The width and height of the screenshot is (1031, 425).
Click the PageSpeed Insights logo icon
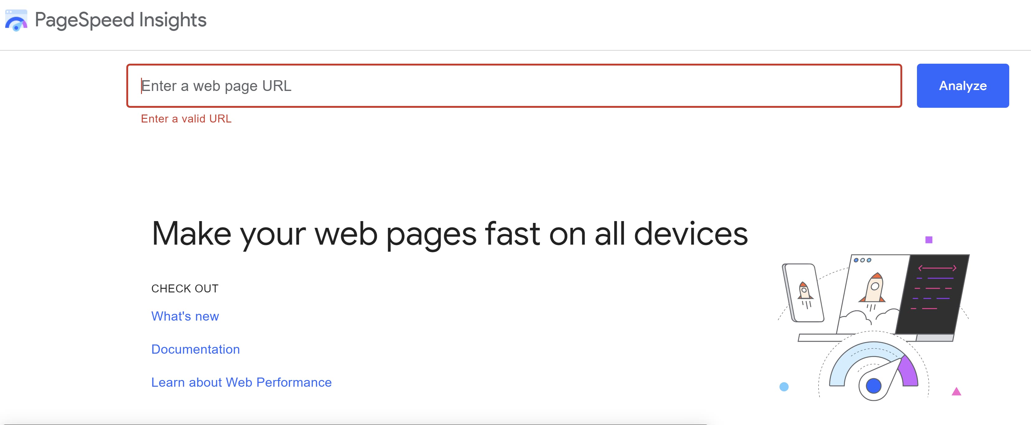click(16, 20)
